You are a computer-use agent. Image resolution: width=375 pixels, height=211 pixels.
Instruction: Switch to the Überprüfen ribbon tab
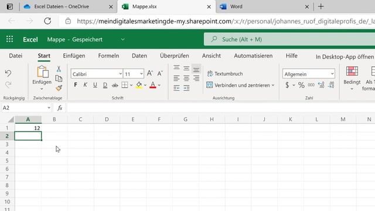click(x=175, y=56)
